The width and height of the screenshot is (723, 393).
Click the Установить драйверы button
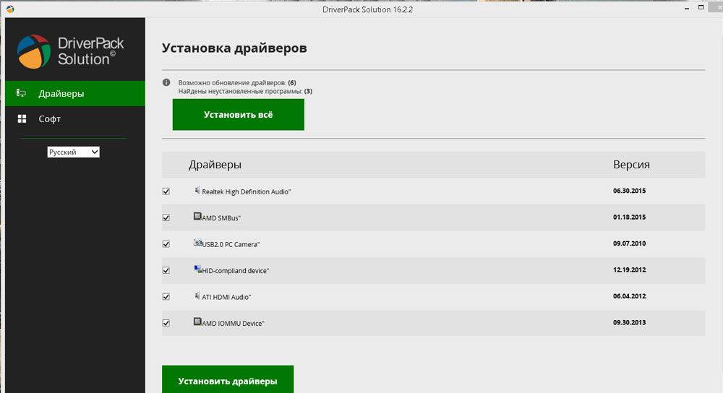click(x=228, y=380)
